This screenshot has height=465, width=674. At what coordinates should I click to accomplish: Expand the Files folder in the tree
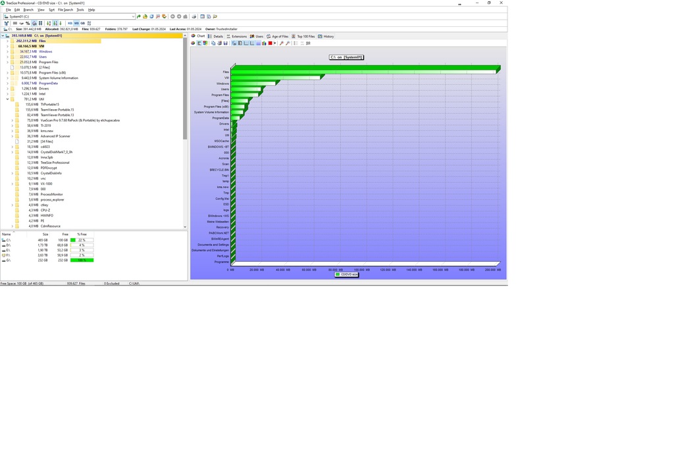7,41
